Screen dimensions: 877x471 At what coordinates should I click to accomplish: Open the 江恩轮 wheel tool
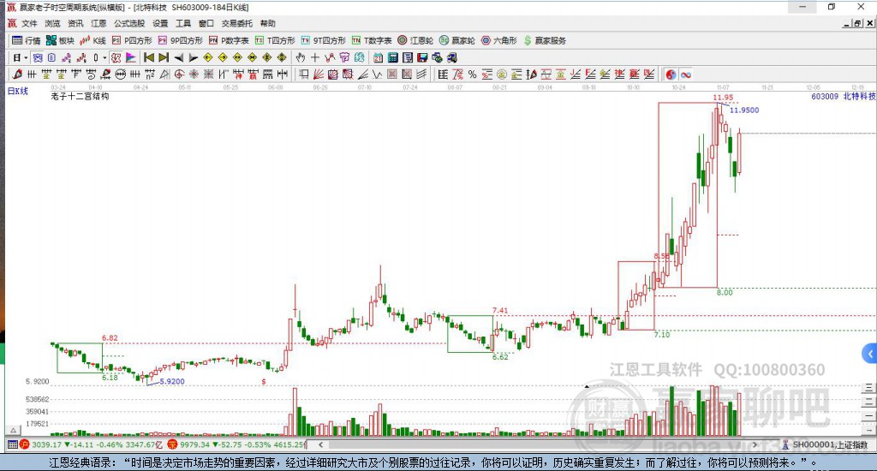click(x=415, y=40)
